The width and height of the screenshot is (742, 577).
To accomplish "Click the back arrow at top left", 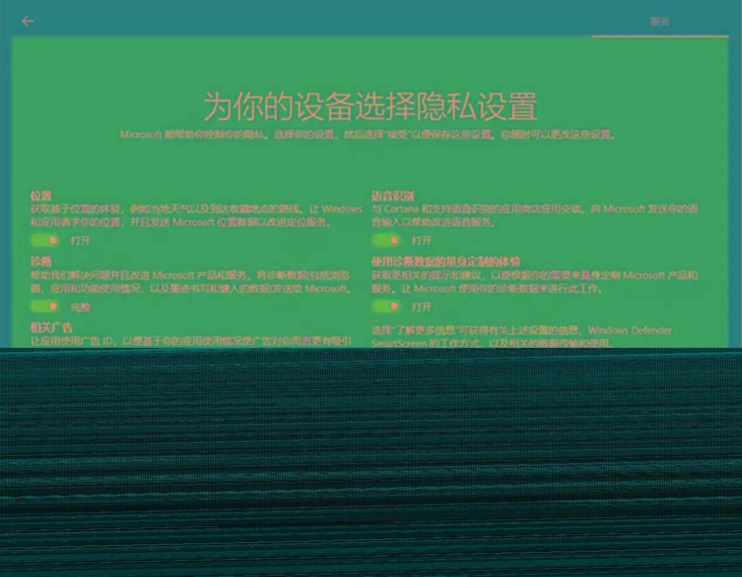I will (x=27, y=21).
